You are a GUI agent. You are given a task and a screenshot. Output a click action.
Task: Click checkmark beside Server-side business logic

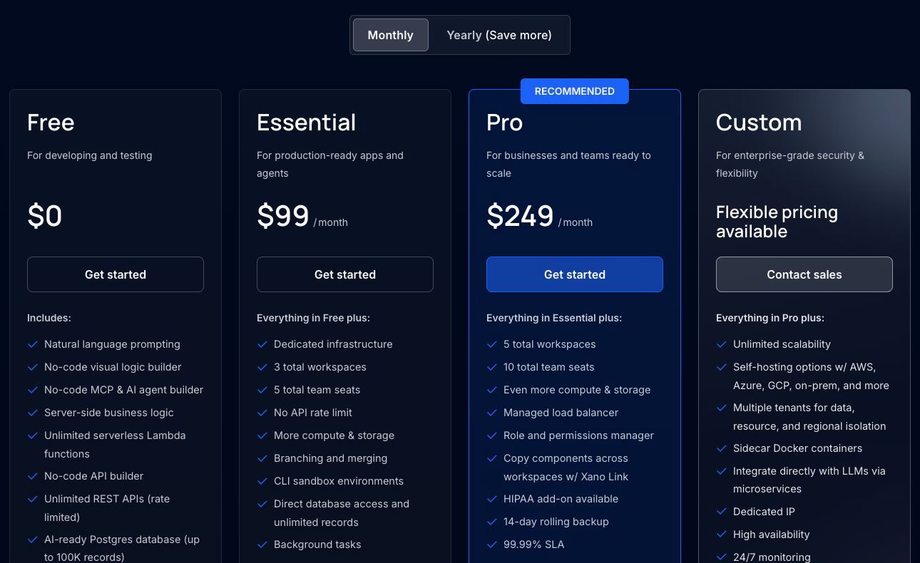(x=32, y=413)
